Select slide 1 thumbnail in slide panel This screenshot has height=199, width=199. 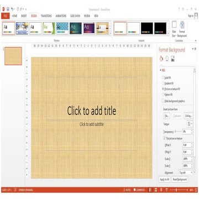[13, 56]
